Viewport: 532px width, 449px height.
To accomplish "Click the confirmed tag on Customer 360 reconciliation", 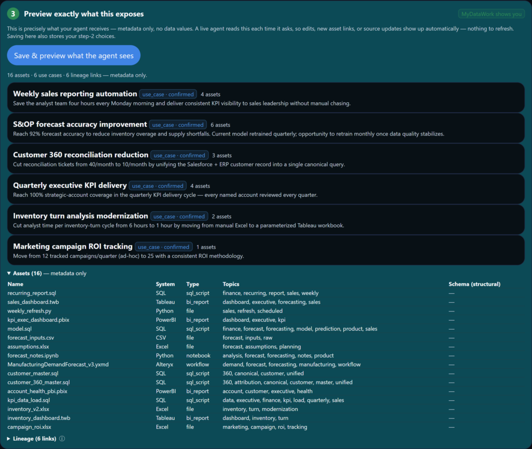I will [179, 155].
